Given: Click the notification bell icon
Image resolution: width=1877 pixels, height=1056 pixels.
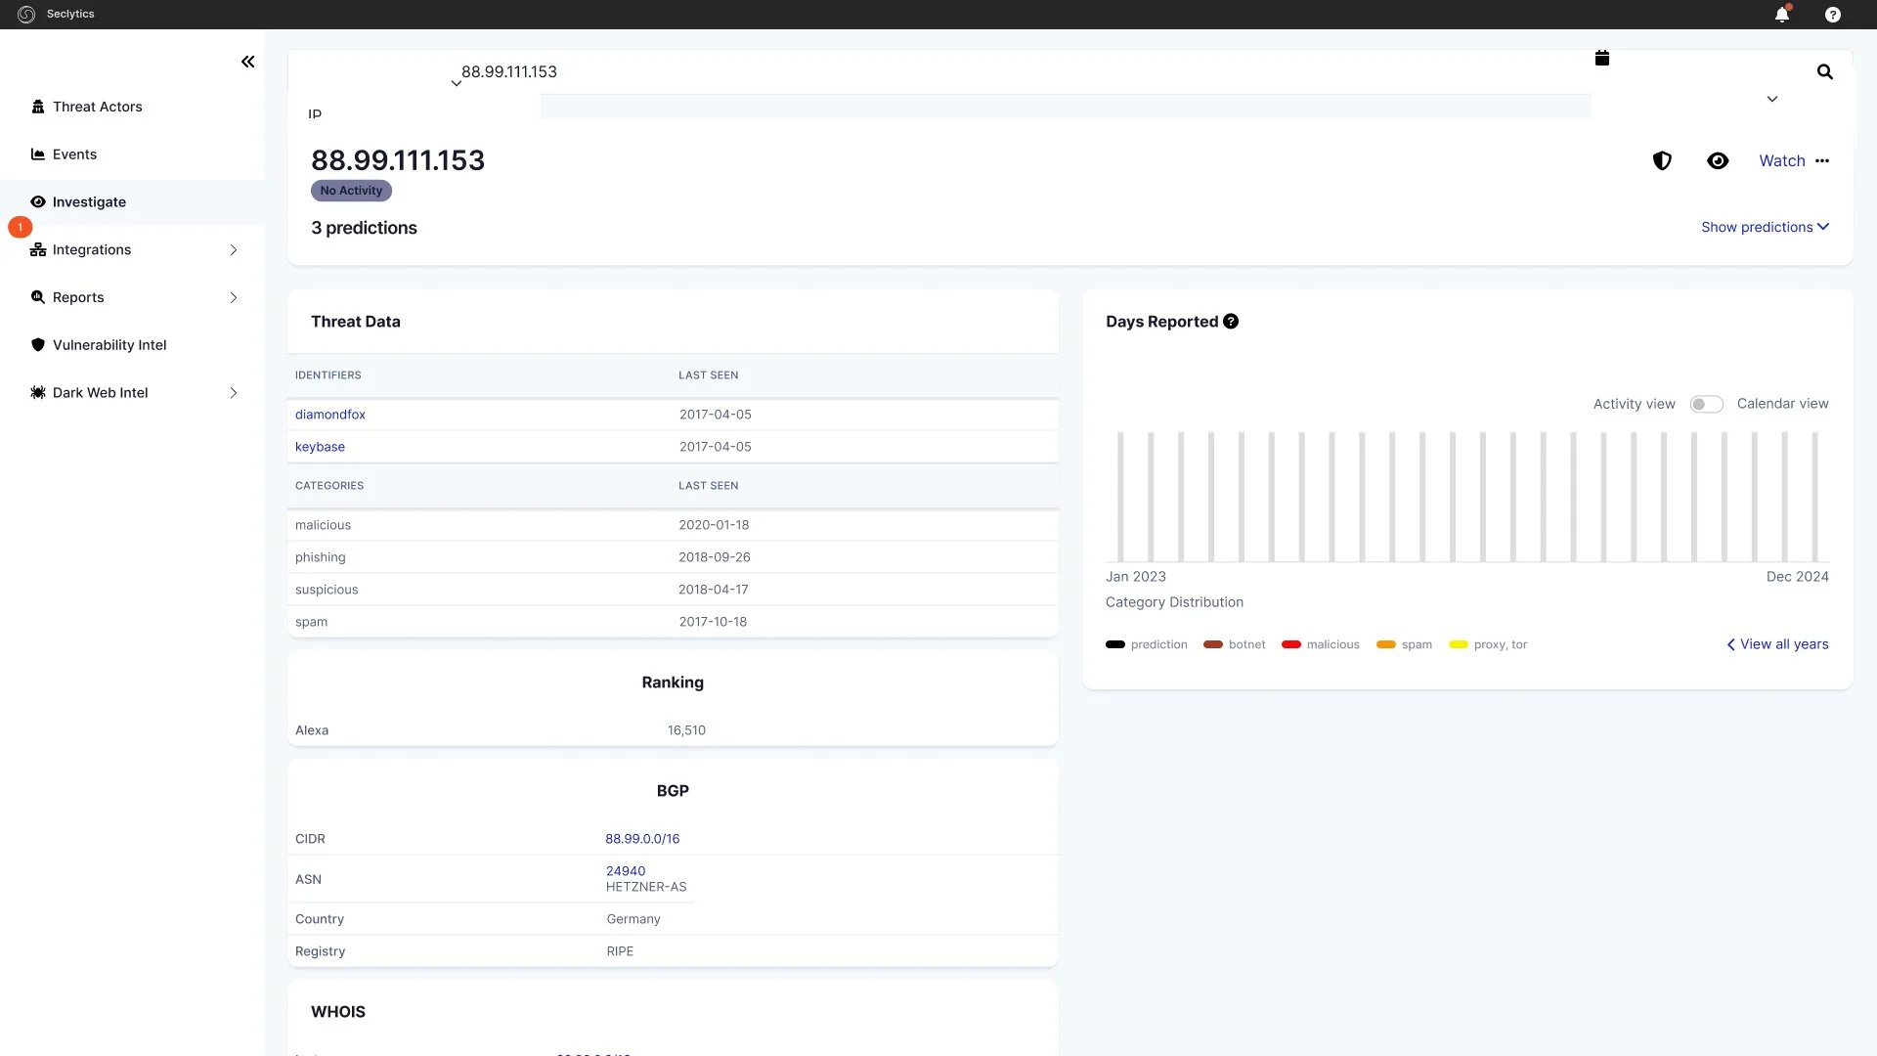Looking at the screenshot, I should (1781, 15).
